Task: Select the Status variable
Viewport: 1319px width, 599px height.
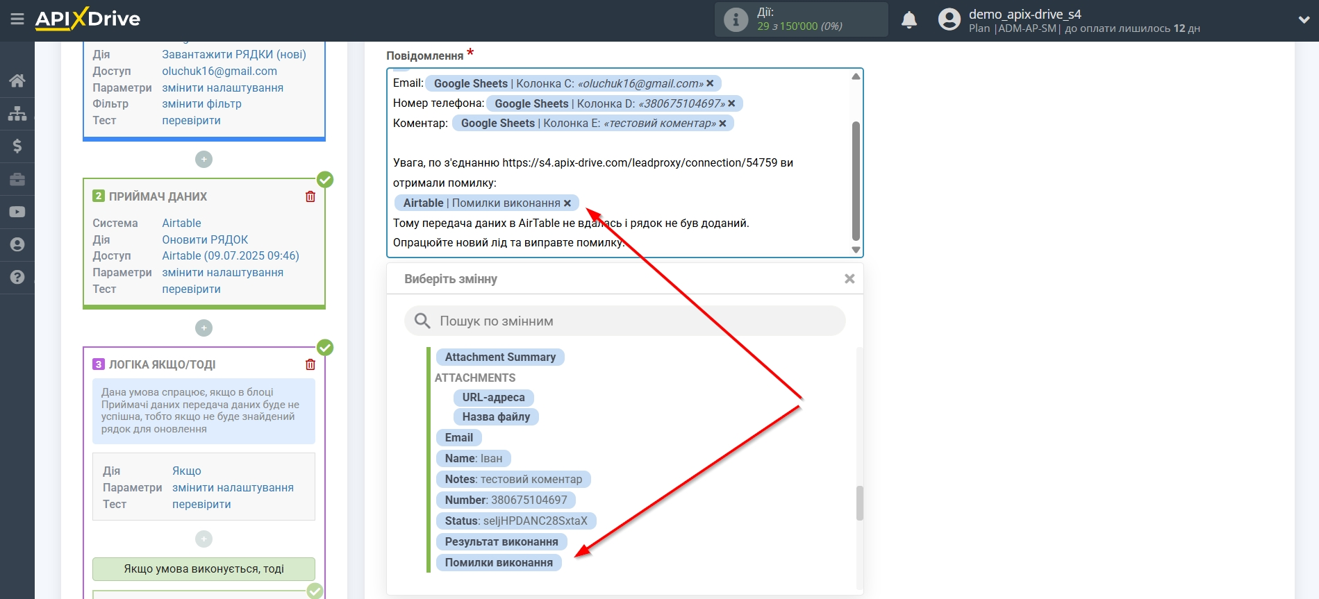Action: pos(516,521)
